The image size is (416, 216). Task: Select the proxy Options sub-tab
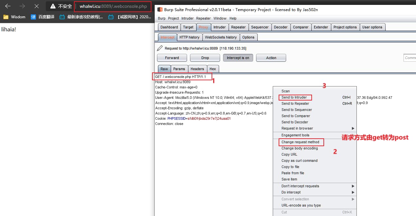tap(248, 37)
